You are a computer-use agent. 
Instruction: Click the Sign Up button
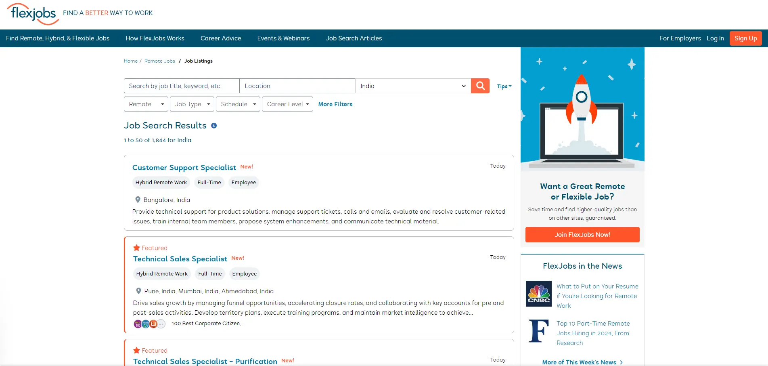click(x=746, y=38)
